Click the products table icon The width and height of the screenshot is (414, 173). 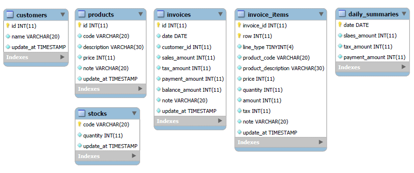81,14
